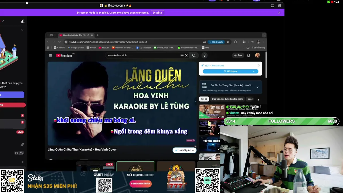Open the YouTube bookmark
Screen dimensions: 343x193
[104, 48]
